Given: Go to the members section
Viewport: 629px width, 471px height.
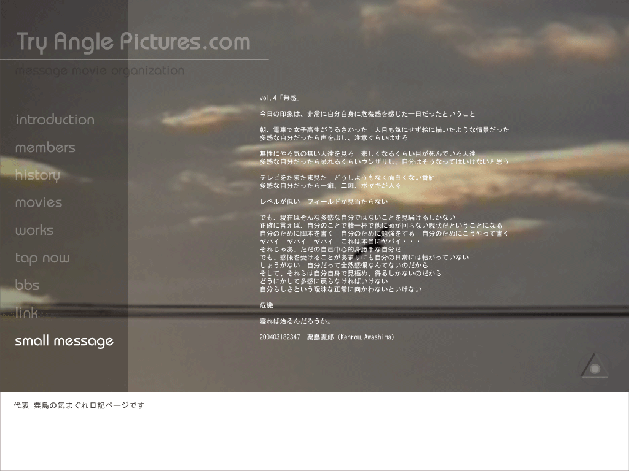Looking at the screenshot, I should [x=45, y=147].
